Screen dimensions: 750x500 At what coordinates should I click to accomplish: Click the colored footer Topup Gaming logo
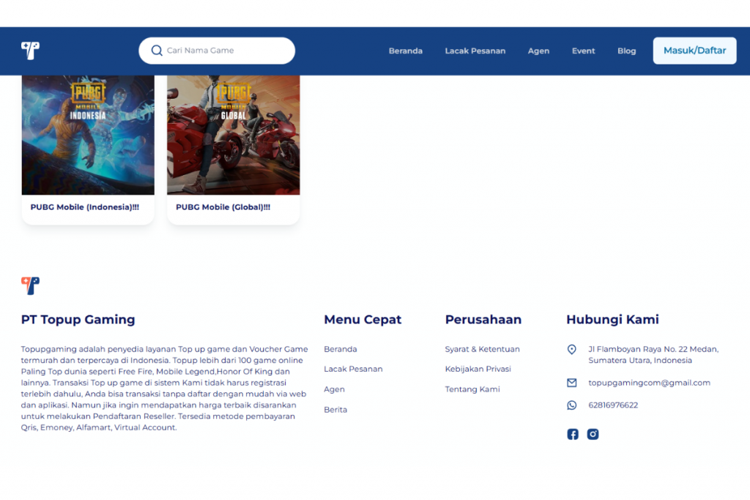click(30, 286)
